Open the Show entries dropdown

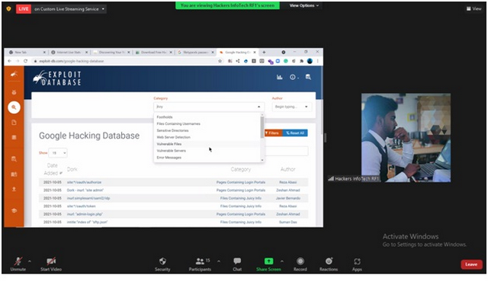pos(58,153)
